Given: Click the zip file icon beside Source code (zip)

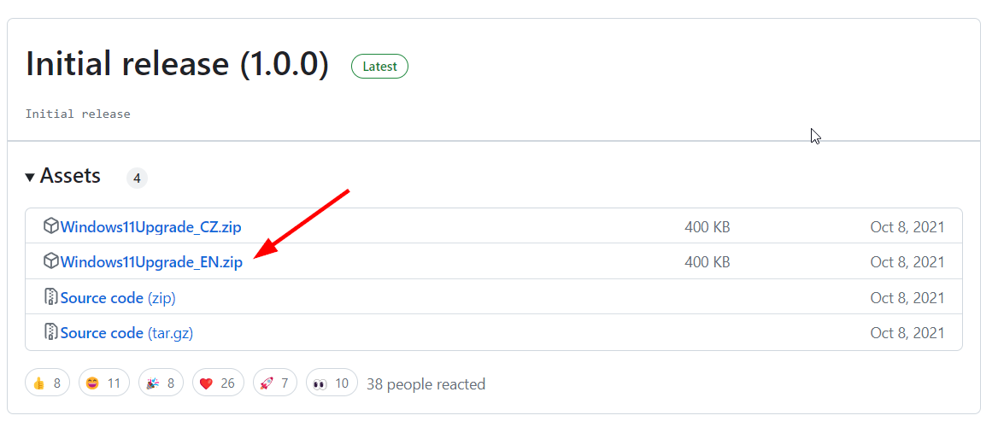Looking at the screenshot, I should (x=50, y=296).
